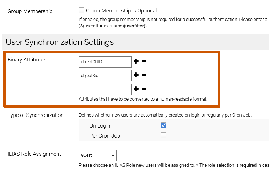Enable the Per Cron-Job checkbox
The height and width of the screenshot is (172, 269).
(x=164, y=135)
